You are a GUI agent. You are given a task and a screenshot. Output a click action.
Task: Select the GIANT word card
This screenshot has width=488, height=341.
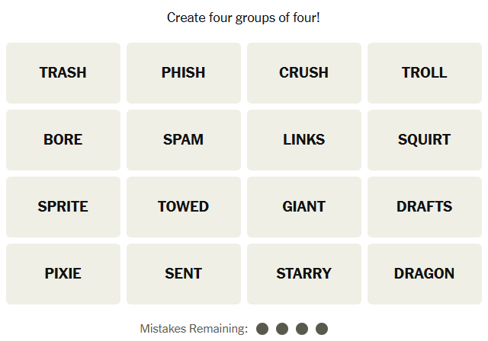click(x=304, y=207)
